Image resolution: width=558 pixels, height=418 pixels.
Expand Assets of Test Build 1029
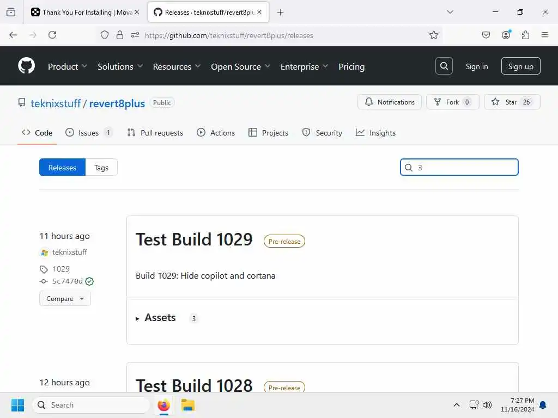pyautogui.click(x=156, y=318)
